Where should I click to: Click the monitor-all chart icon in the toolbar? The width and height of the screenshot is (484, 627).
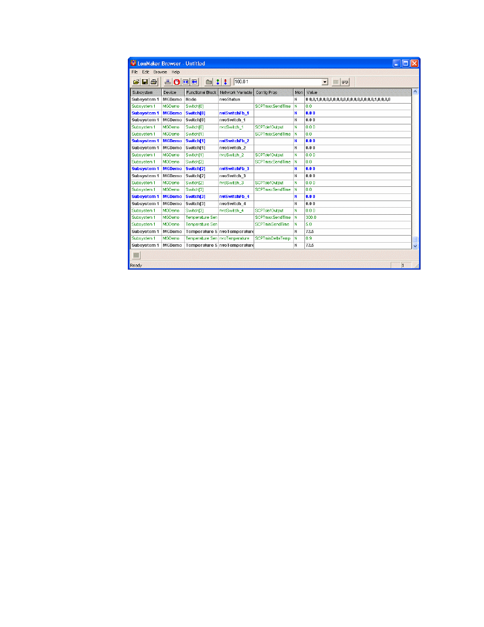pos(168,82)
